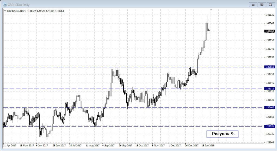
Task: Click the gray chart shift triangle marker
Action: coord(212,9)
